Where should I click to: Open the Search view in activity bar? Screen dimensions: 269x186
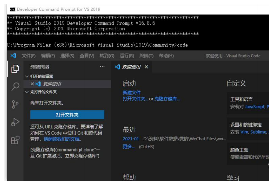pyautogui.click(x=15, y=86)
